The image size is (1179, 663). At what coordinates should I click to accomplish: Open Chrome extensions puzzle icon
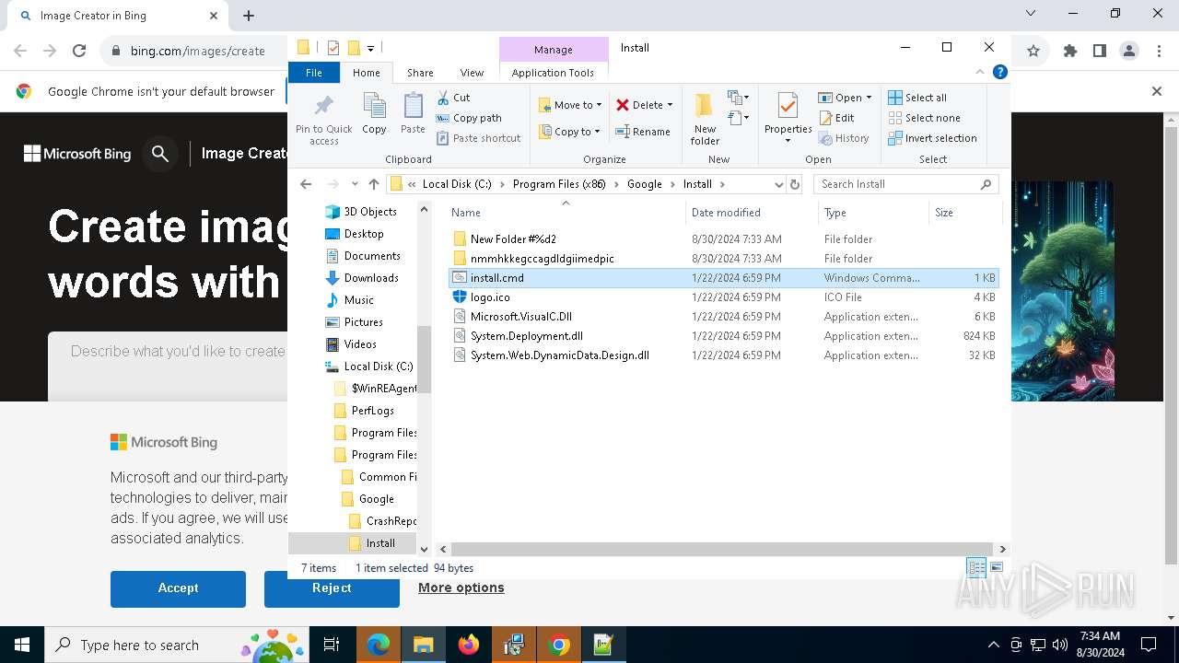(1070, 51)
